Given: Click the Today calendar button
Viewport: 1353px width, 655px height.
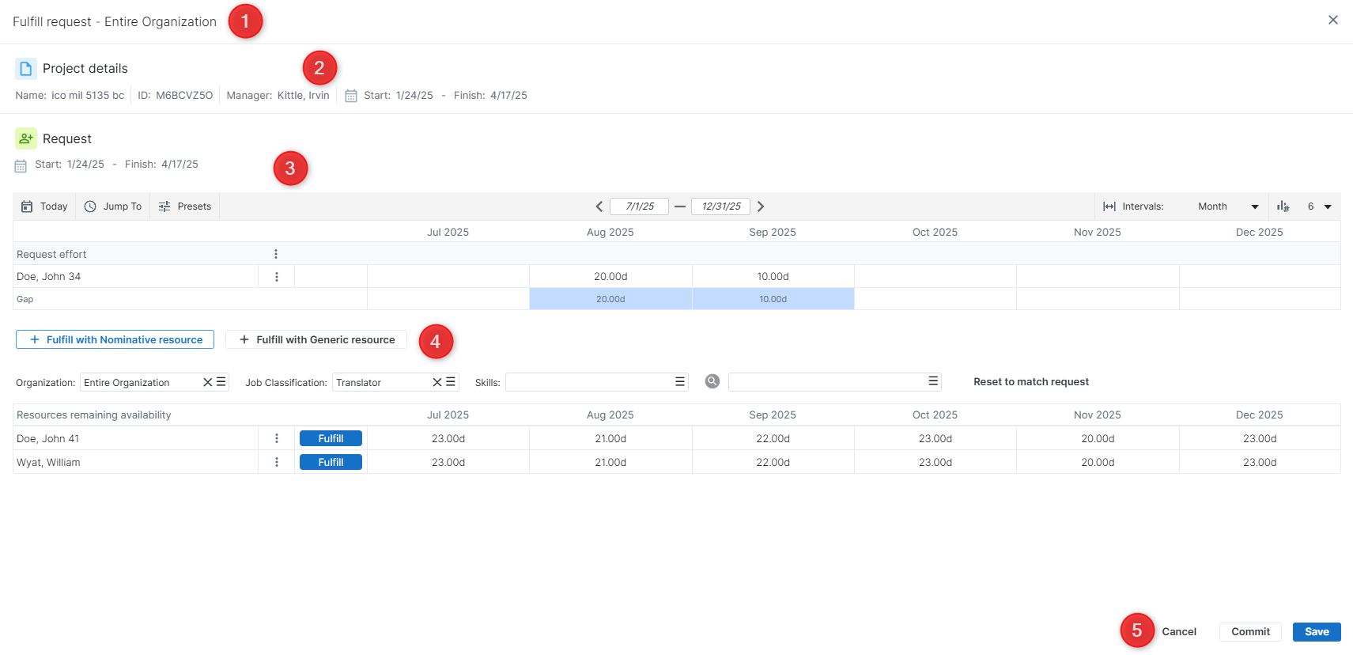Looking at the screenshot, I should 44,206.
